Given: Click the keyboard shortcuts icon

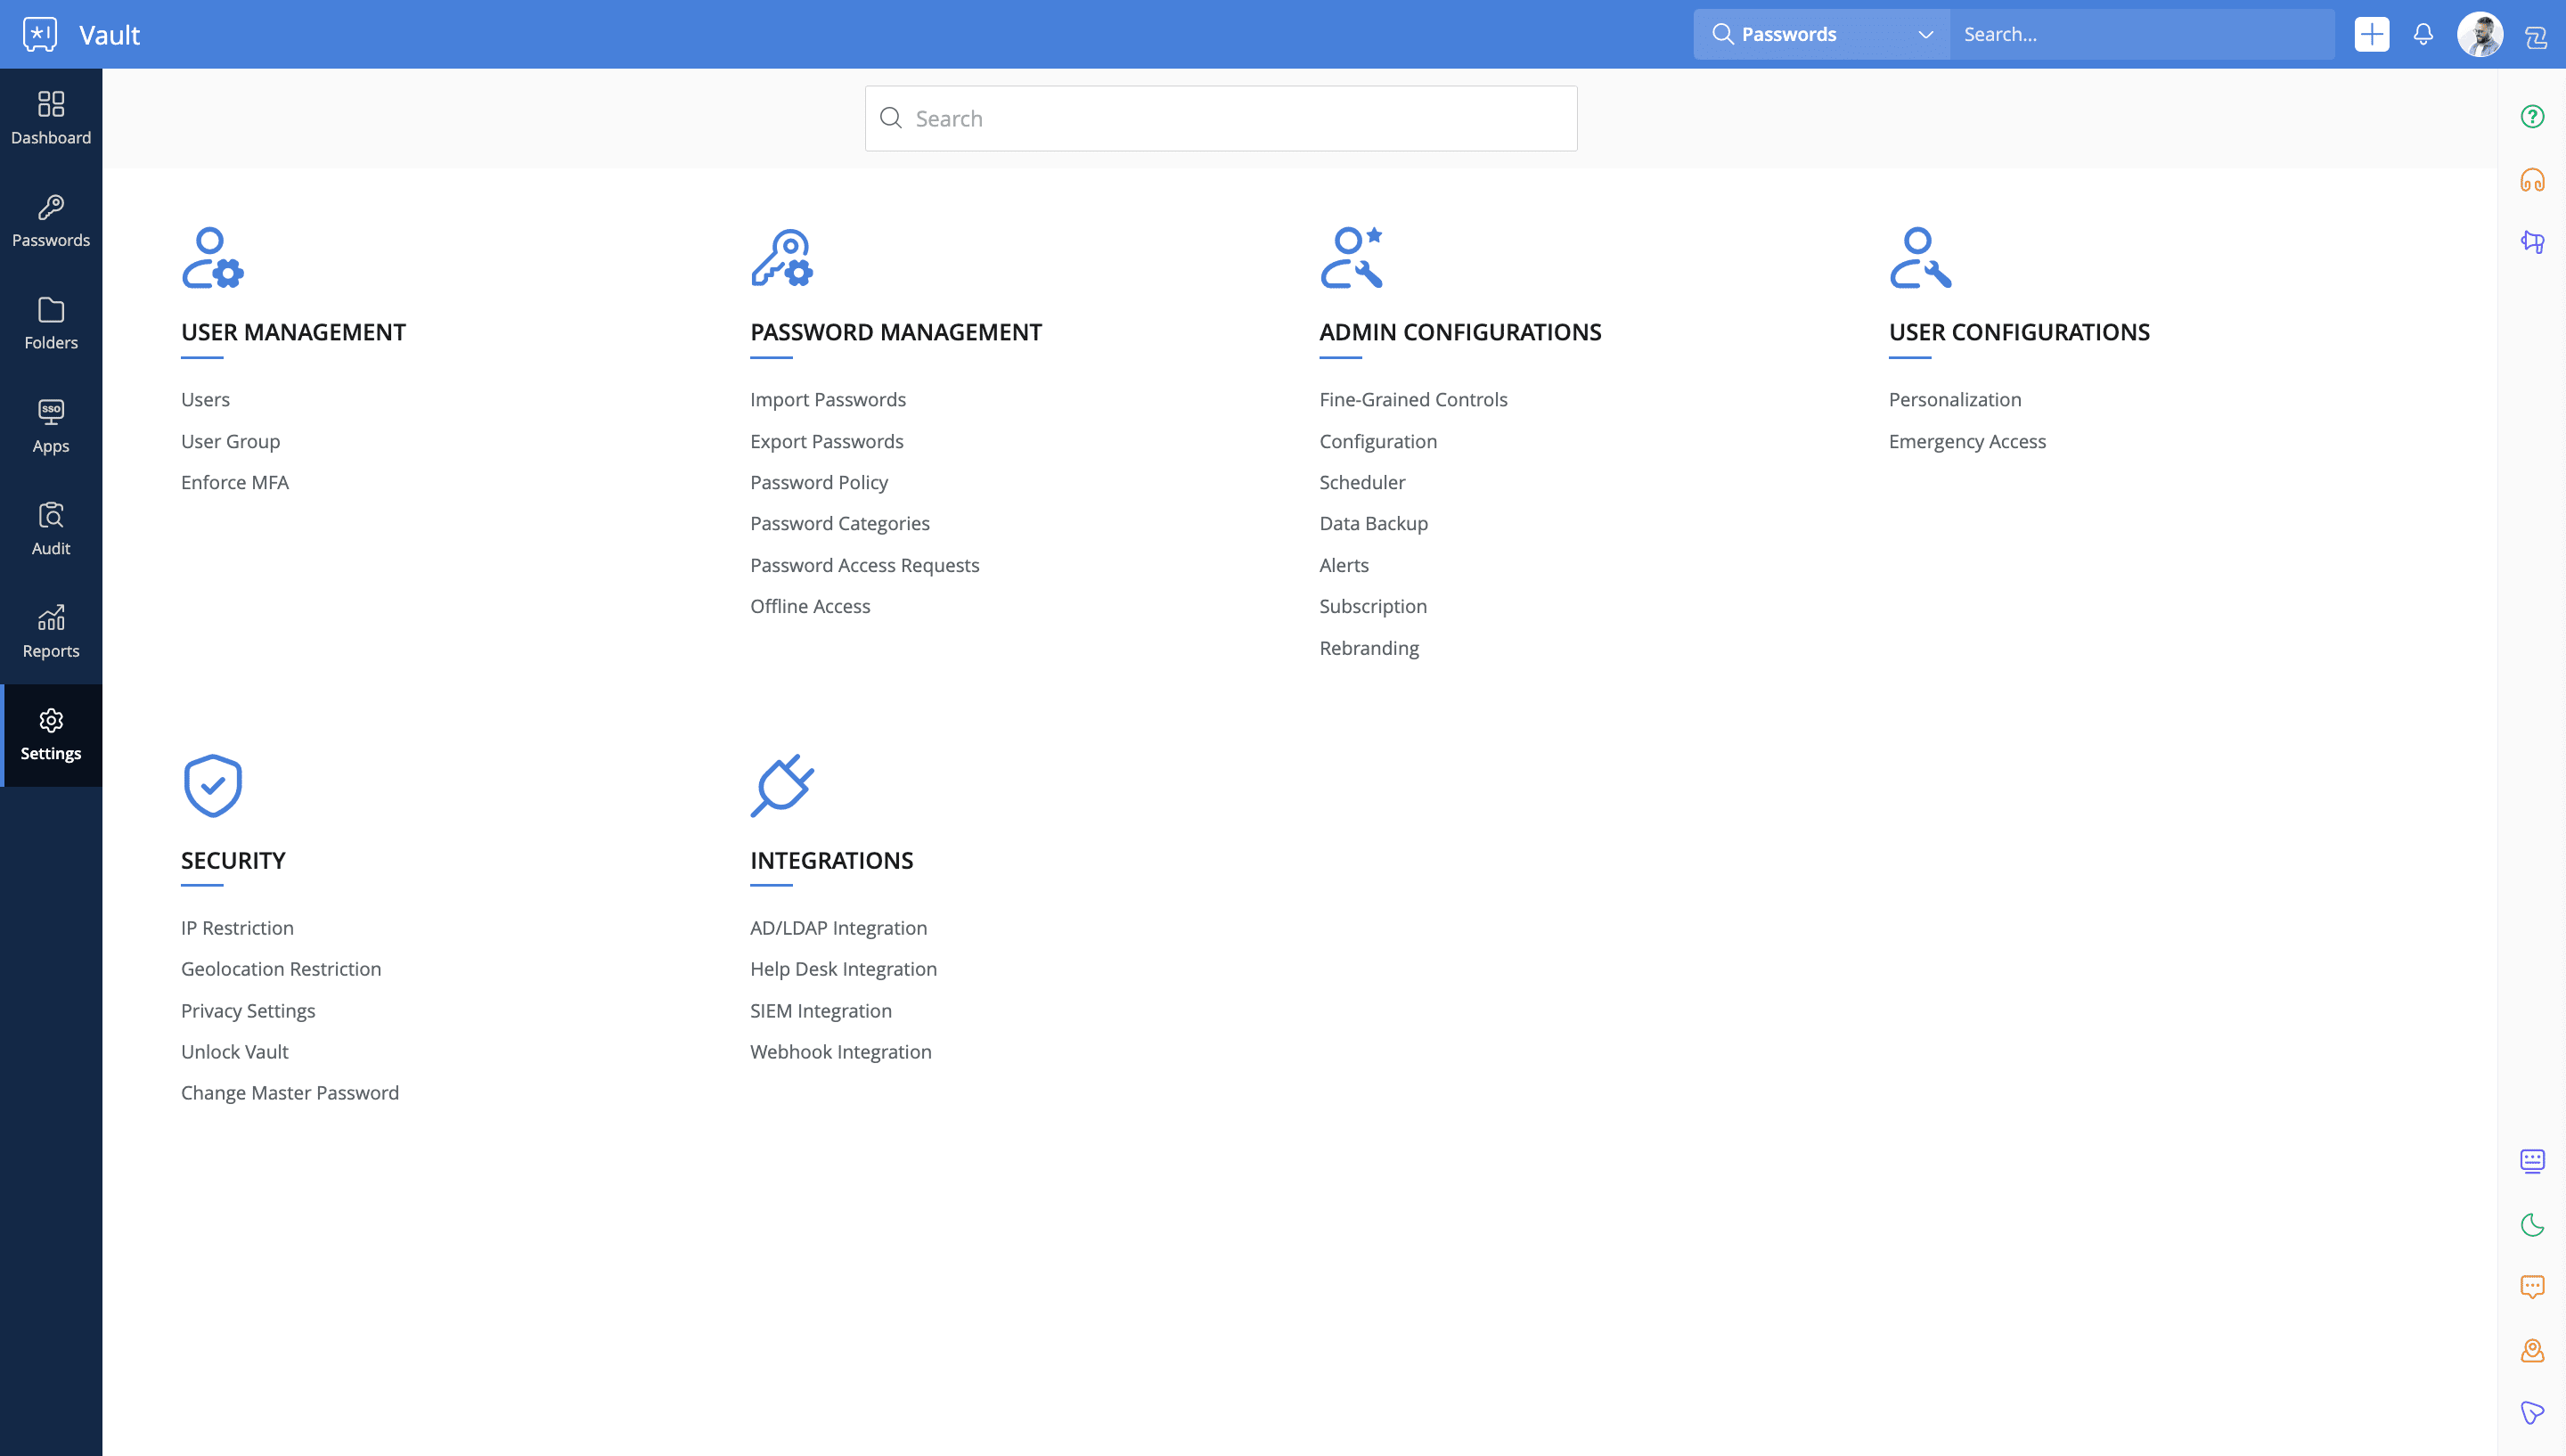Looking at the screenshot, I should pos(2532,1161).
